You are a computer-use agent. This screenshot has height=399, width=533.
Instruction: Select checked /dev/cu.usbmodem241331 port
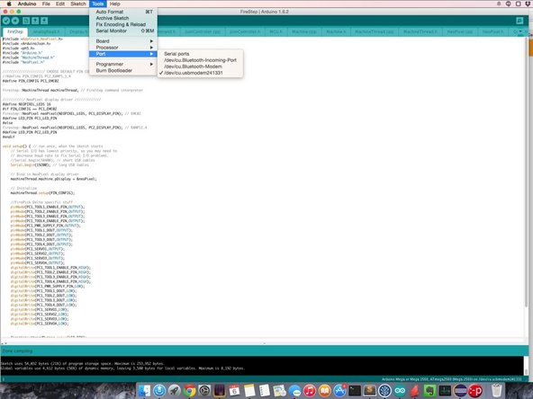point(200,73)
